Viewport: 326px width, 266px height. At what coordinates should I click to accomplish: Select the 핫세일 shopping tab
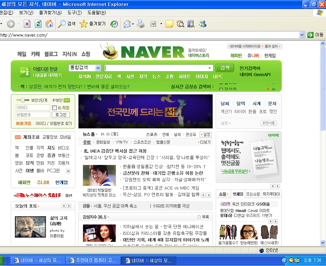point(238,194)
